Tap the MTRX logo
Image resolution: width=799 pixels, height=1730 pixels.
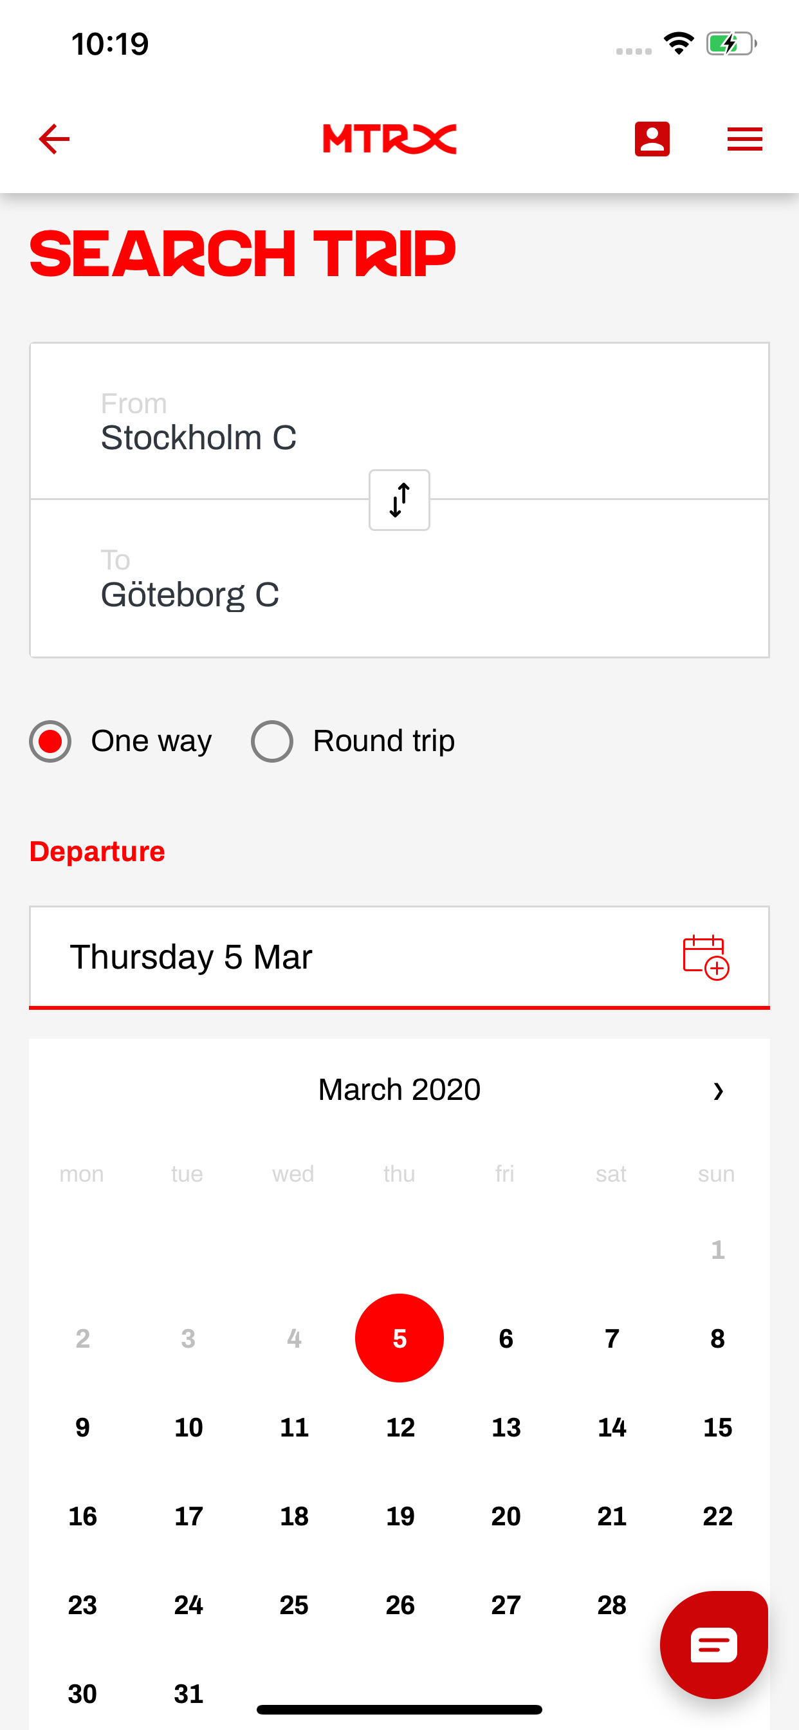(389, 139)
